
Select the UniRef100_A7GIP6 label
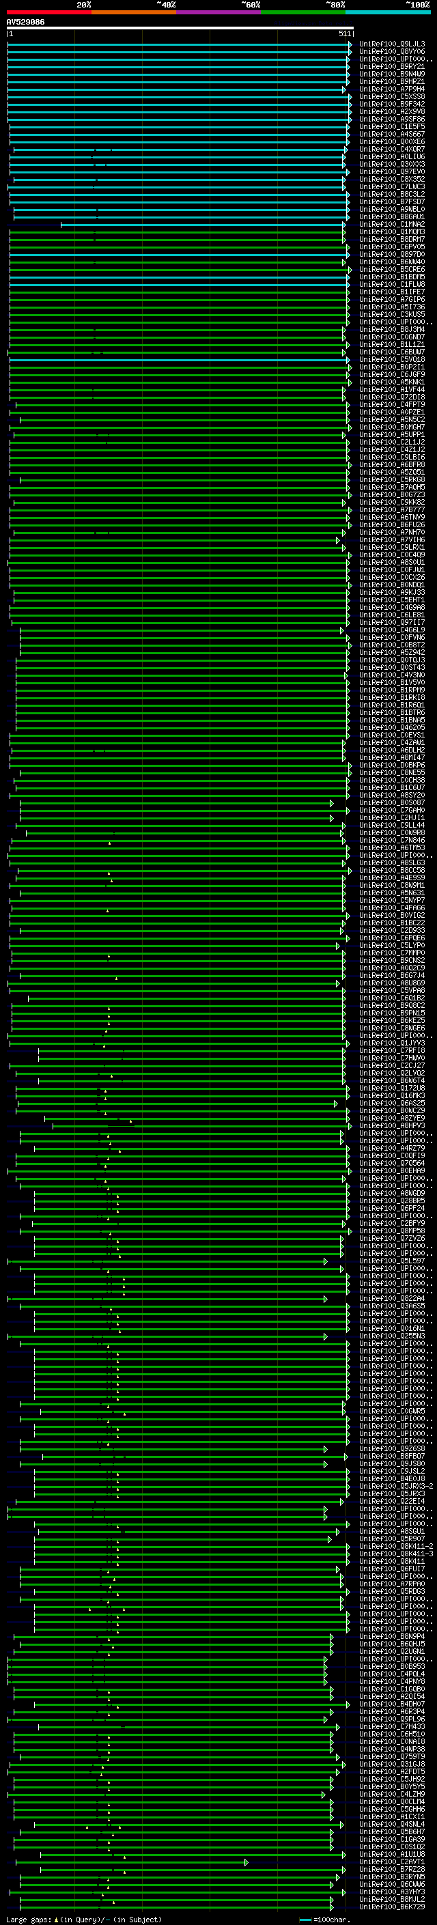(392, 300)
